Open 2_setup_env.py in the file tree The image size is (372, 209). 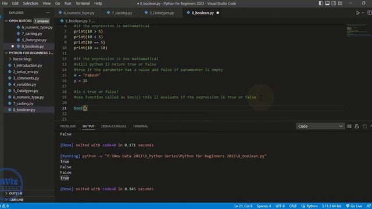click(26, 72)
